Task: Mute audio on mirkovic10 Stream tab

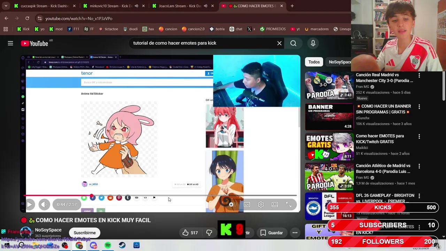Action: point(136,6)
